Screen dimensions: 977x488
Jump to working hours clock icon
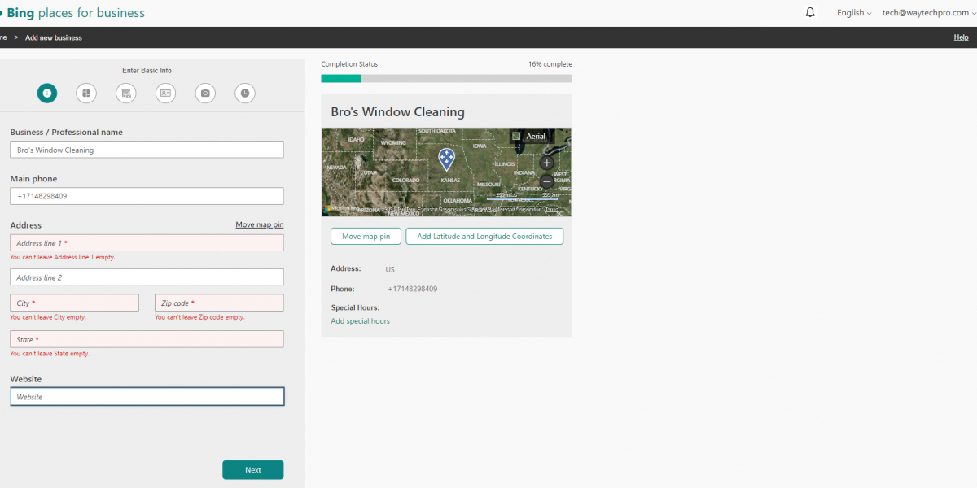coord(245,94)
